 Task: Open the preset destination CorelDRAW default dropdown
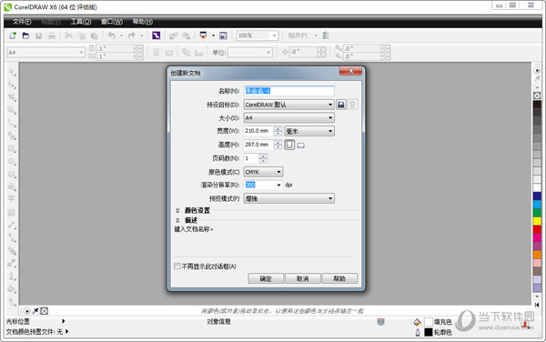[289, 105]
